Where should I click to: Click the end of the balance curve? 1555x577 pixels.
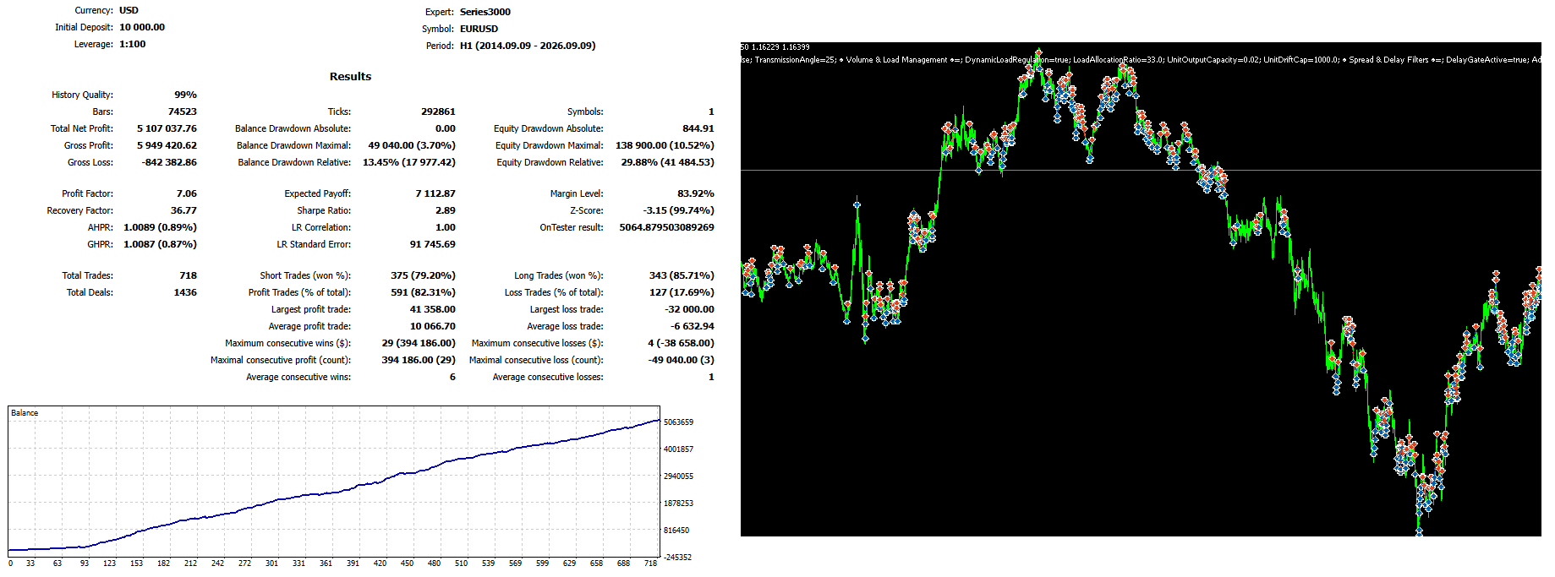(659, 420)
